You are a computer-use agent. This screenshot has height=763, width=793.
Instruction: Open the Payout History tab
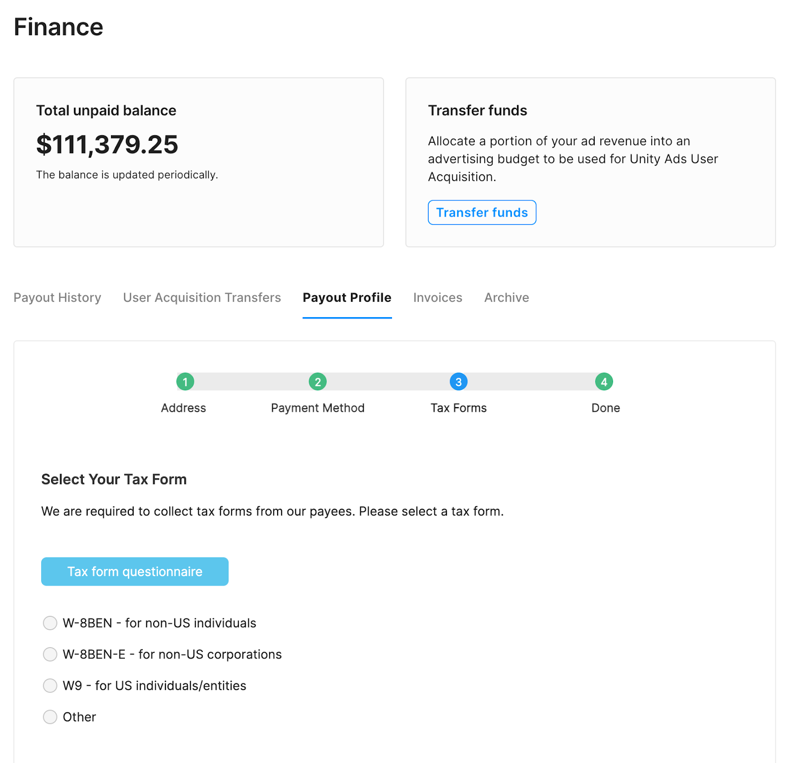point(57,297)
